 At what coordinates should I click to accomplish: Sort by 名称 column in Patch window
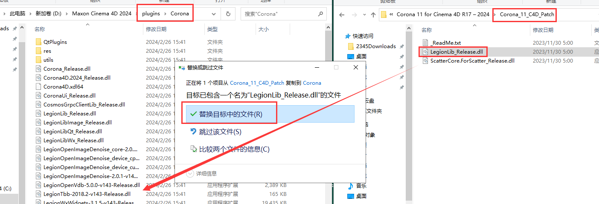[x=427, y=30]
